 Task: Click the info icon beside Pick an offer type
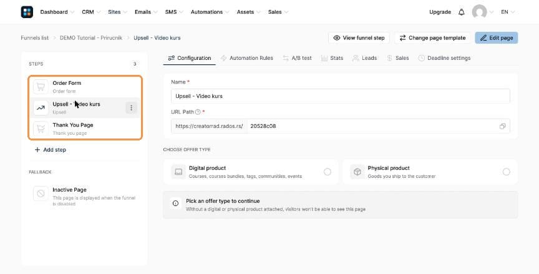175,203
